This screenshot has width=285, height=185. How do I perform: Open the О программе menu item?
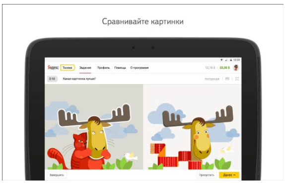[139, 68]
